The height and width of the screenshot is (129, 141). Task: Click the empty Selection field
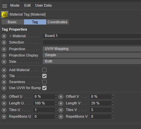coord(92,42)
